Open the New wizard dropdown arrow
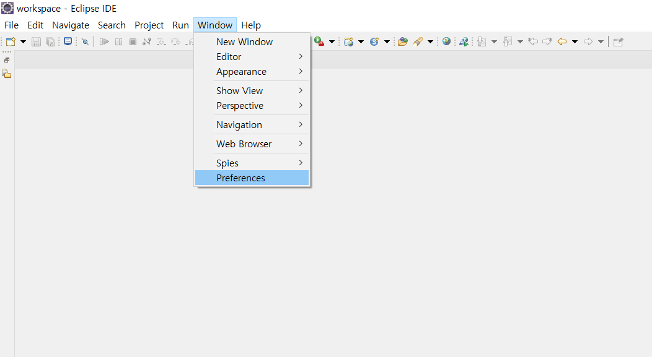The width and height of the screenshot is (652, 357). click(24, 41)
